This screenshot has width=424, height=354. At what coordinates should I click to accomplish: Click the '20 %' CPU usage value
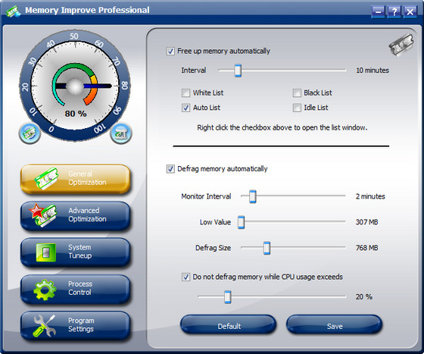364,297
